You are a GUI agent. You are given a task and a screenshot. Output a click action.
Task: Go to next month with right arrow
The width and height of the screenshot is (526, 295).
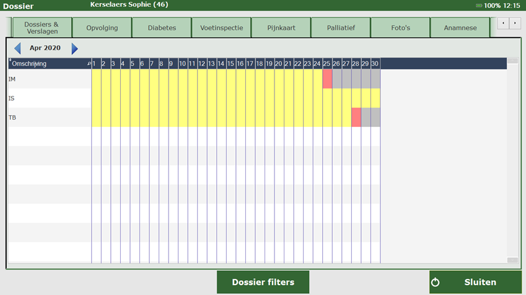(x=75, y=48)
